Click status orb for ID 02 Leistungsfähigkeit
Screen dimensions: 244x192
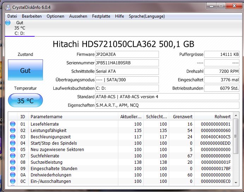[x=13, y=130]
